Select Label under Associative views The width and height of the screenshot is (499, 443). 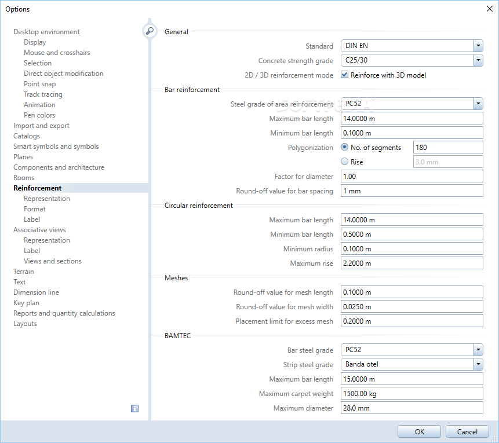coord(32,251)
